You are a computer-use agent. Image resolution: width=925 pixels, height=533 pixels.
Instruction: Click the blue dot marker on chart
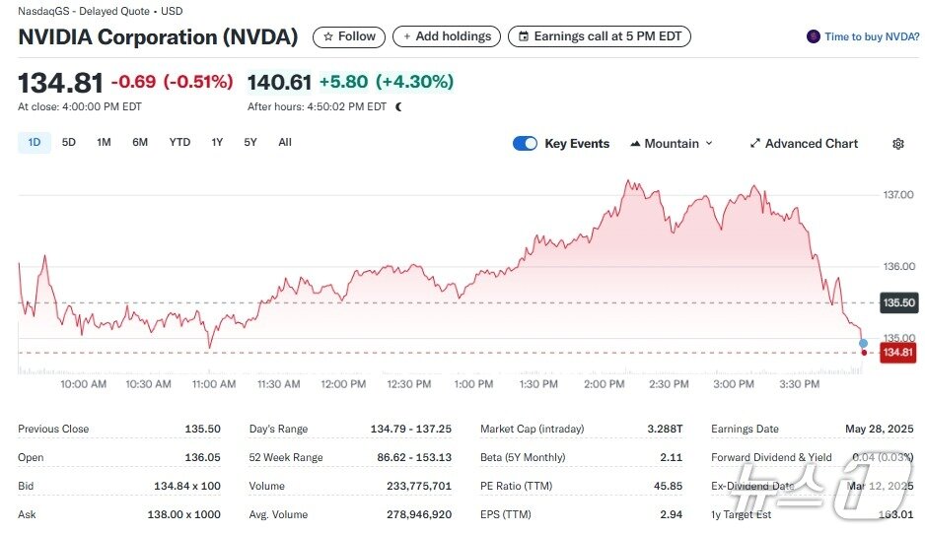(x=863, y=343)
